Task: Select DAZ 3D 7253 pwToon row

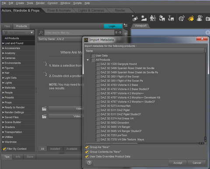Action: pyautogui.click(x=114, y=135)
